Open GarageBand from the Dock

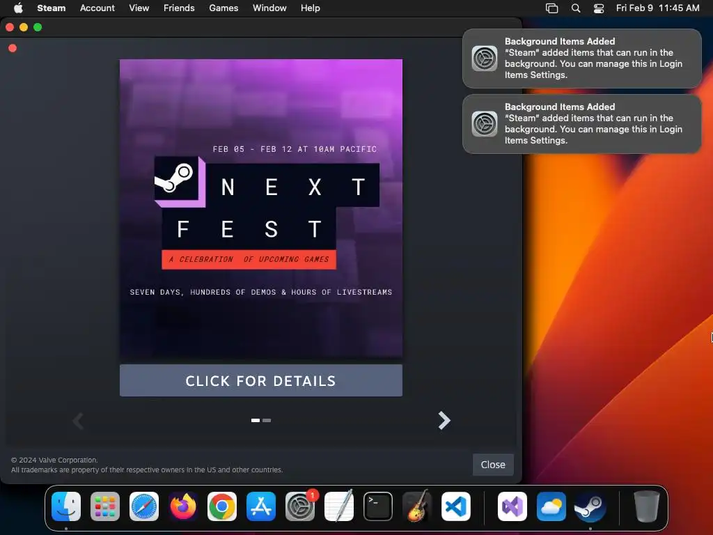[x=417, y=506]
